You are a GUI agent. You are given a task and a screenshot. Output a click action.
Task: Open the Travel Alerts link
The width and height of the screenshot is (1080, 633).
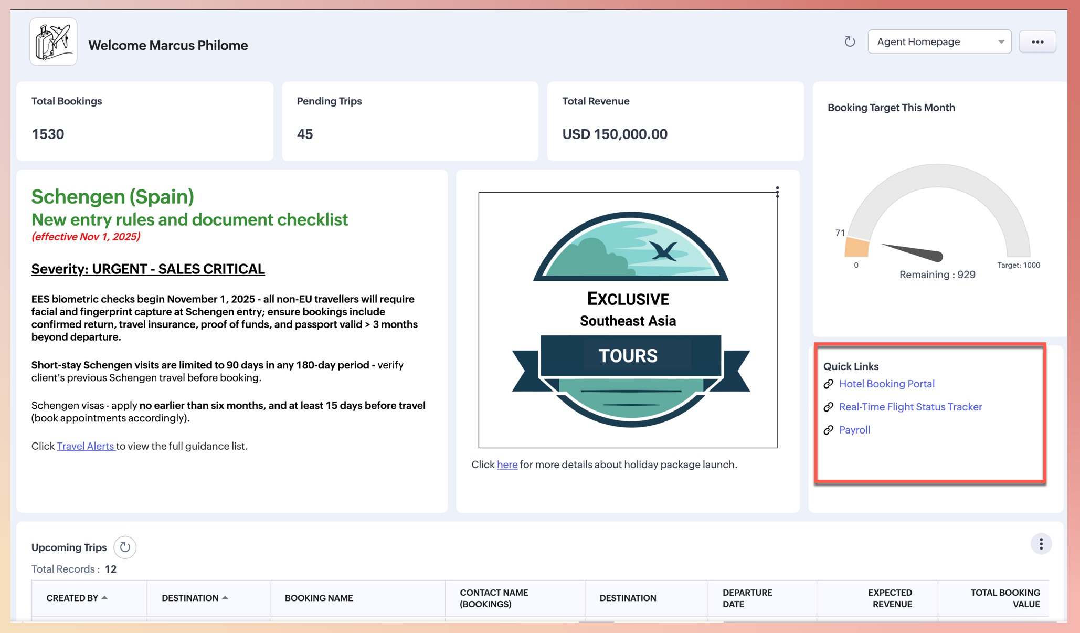(86, 446)
